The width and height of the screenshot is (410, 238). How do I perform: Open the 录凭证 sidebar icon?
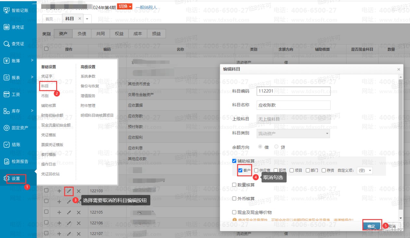tap(7, 27)
